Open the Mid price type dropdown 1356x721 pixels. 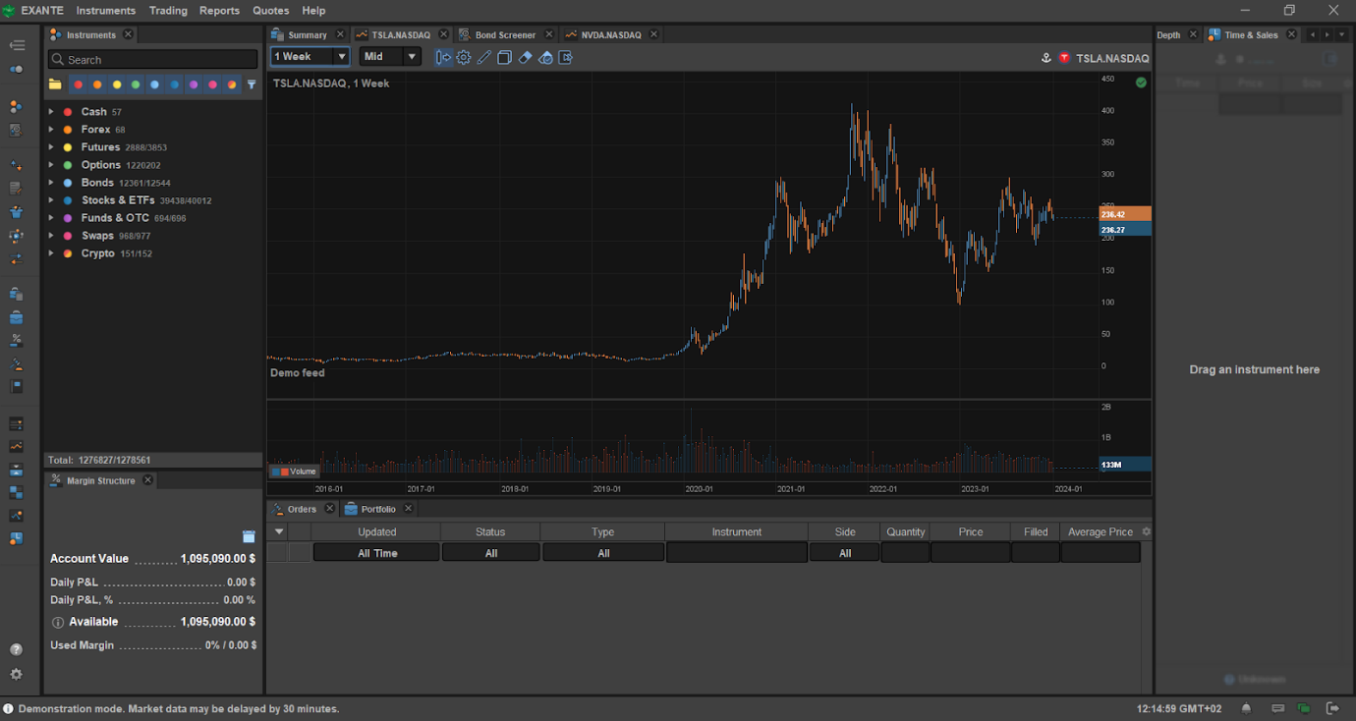[x=390, y=57]
